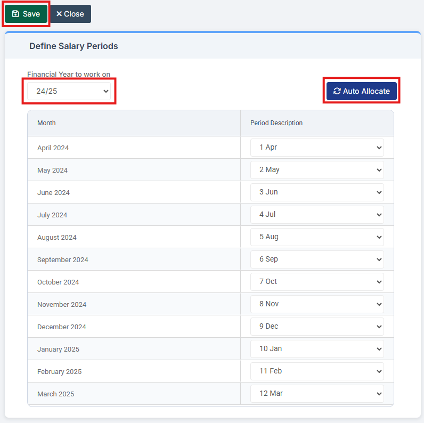Click the Define Salary Periods heading
Viewport: 424px width, 423px height.
(74, 46)
